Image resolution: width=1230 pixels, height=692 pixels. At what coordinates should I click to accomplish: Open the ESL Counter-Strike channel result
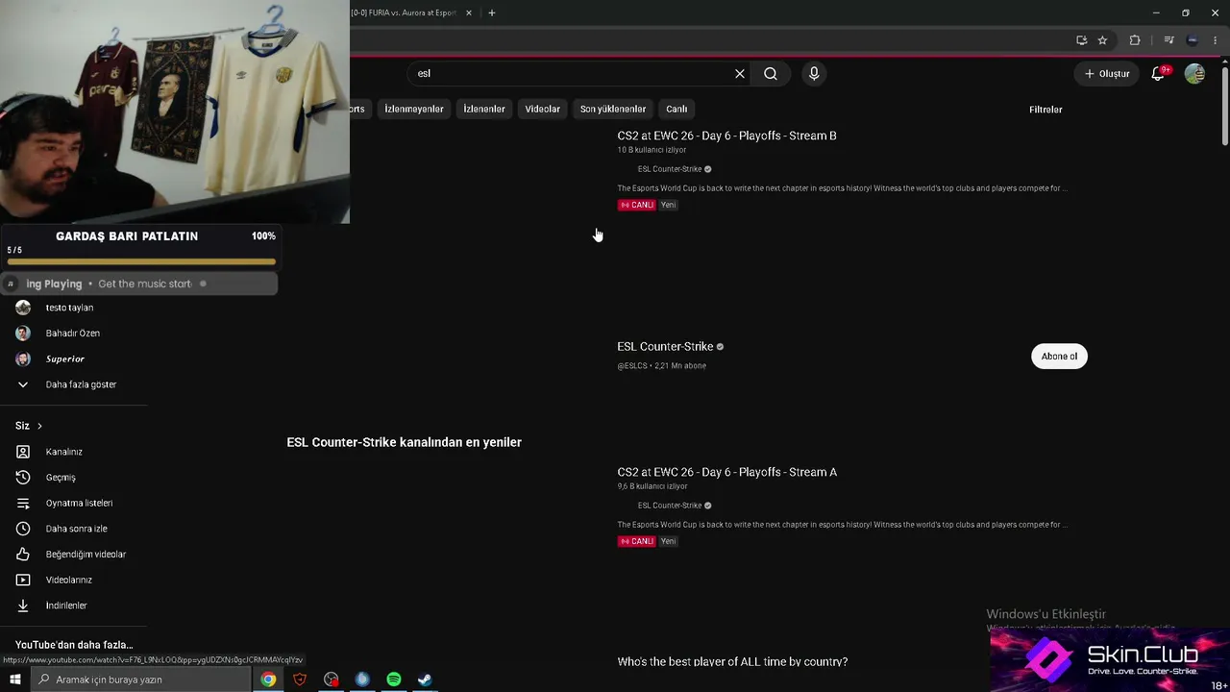[665, 346]
